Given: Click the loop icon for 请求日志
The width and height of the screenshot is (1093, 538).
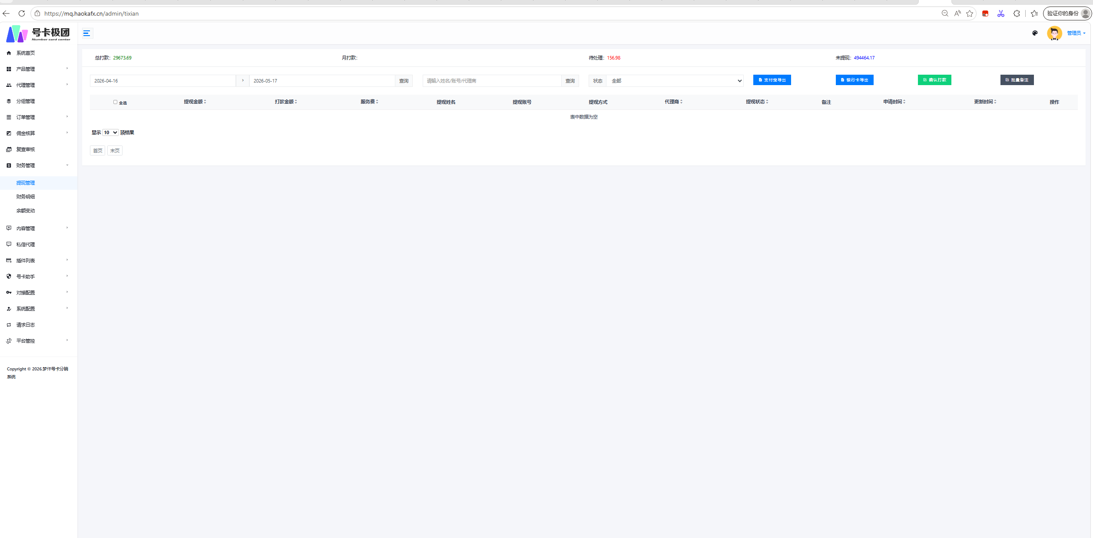Looking at the screenshot, I should click(9, 325).
